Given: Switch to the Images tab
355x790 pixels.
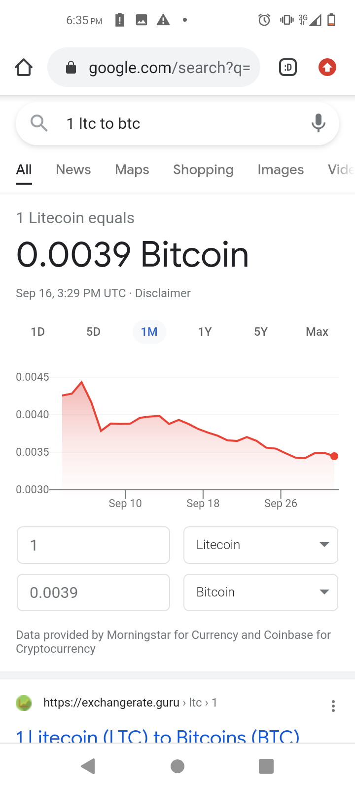Looking at the screenshot, I should coord(281,170).
